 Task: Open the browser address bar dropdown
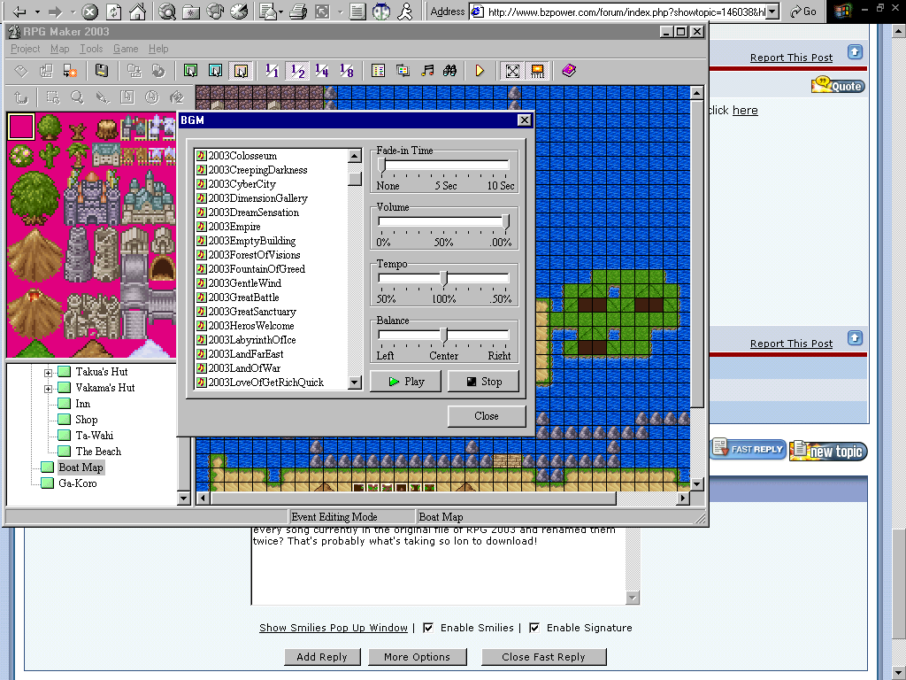click(772, 12)
